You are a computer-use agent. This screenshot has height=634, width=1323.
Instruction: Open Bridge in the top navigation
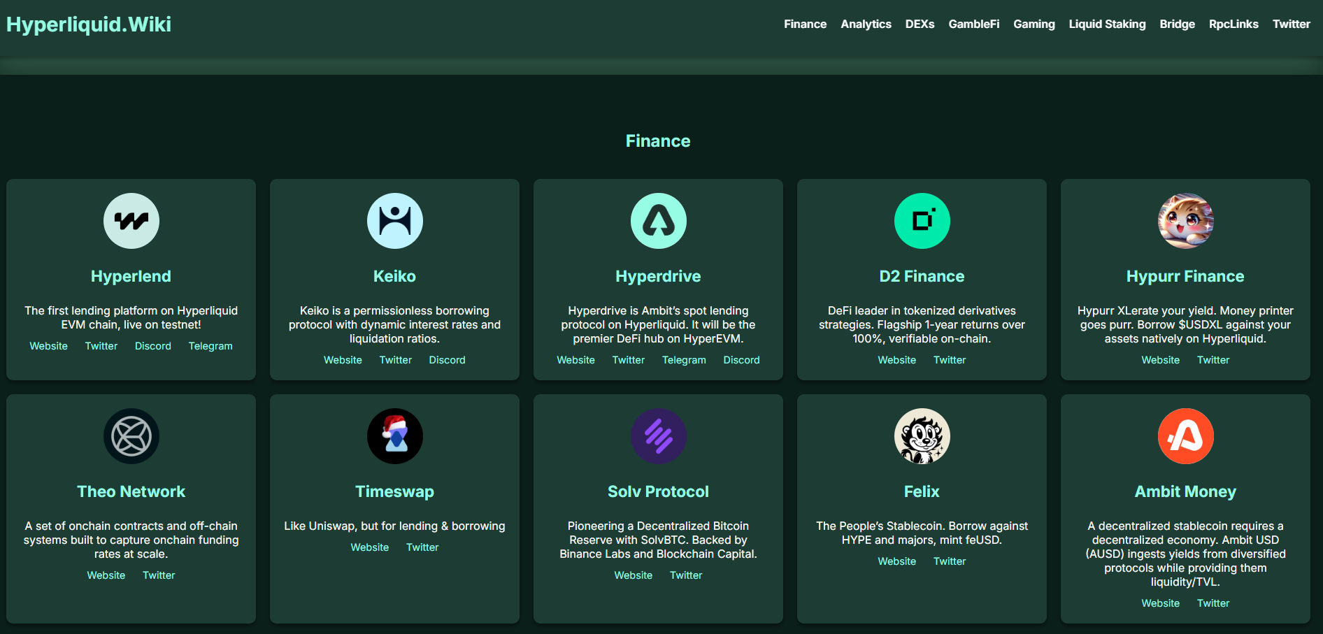click(x=1178, y=24)
